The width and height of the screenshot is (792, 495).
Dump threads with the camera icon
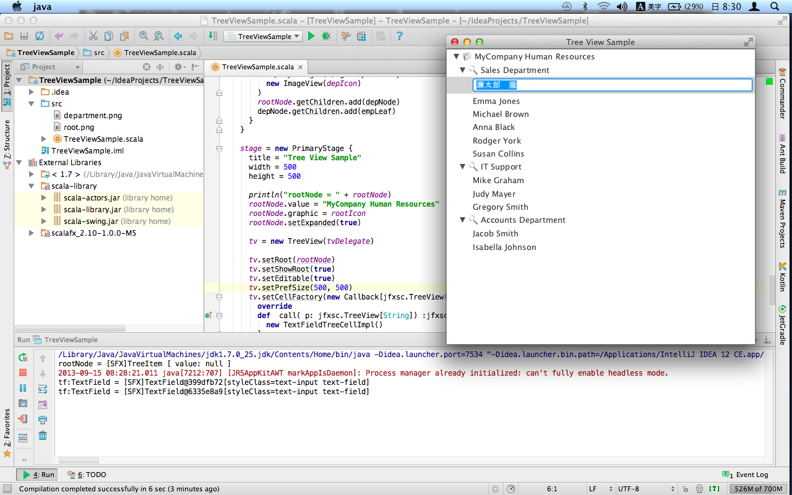23,403
